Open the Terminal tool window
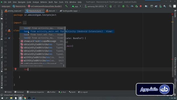The height and width of the screenshot is (100, 177). pos(19,92)
